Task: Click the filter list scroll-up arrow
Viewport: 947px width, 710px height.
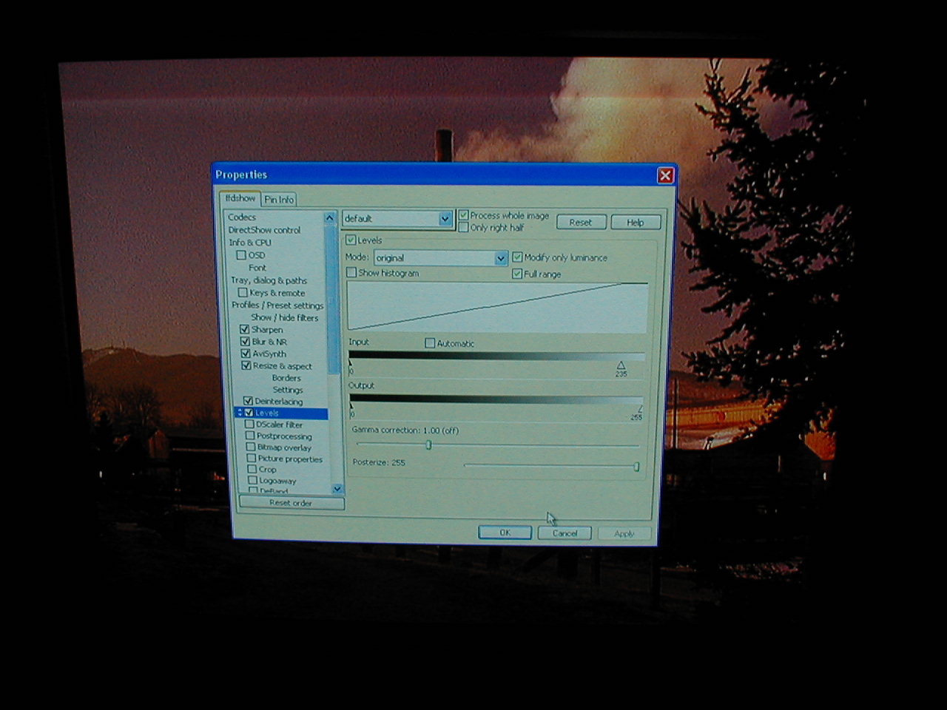Action: (x=330, y=217)
